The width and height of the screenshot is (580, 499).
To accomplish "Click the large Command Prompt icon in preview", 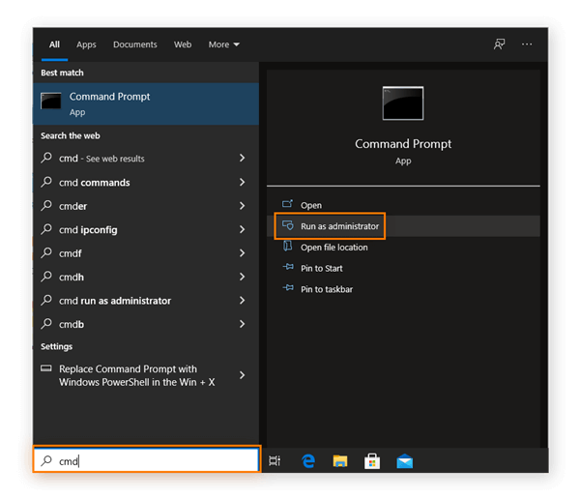I will coord(403,103).
